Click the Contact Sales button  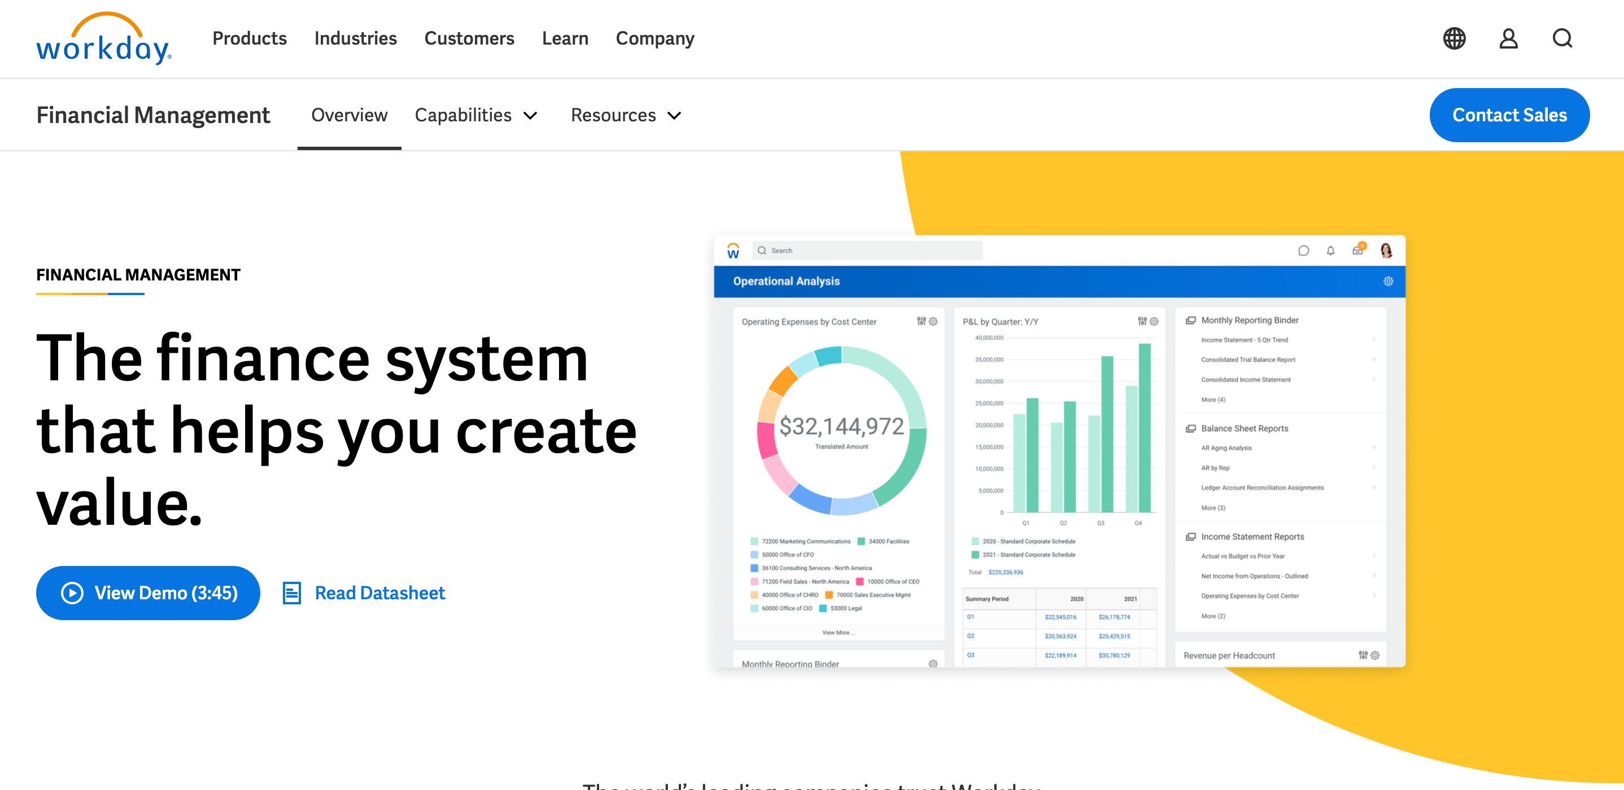coord(1509,115)
